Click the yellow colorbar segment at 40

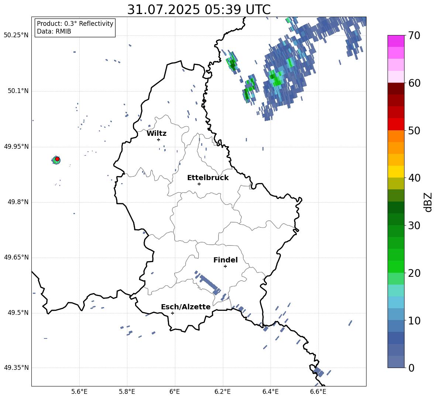click(x=396, y=172)
